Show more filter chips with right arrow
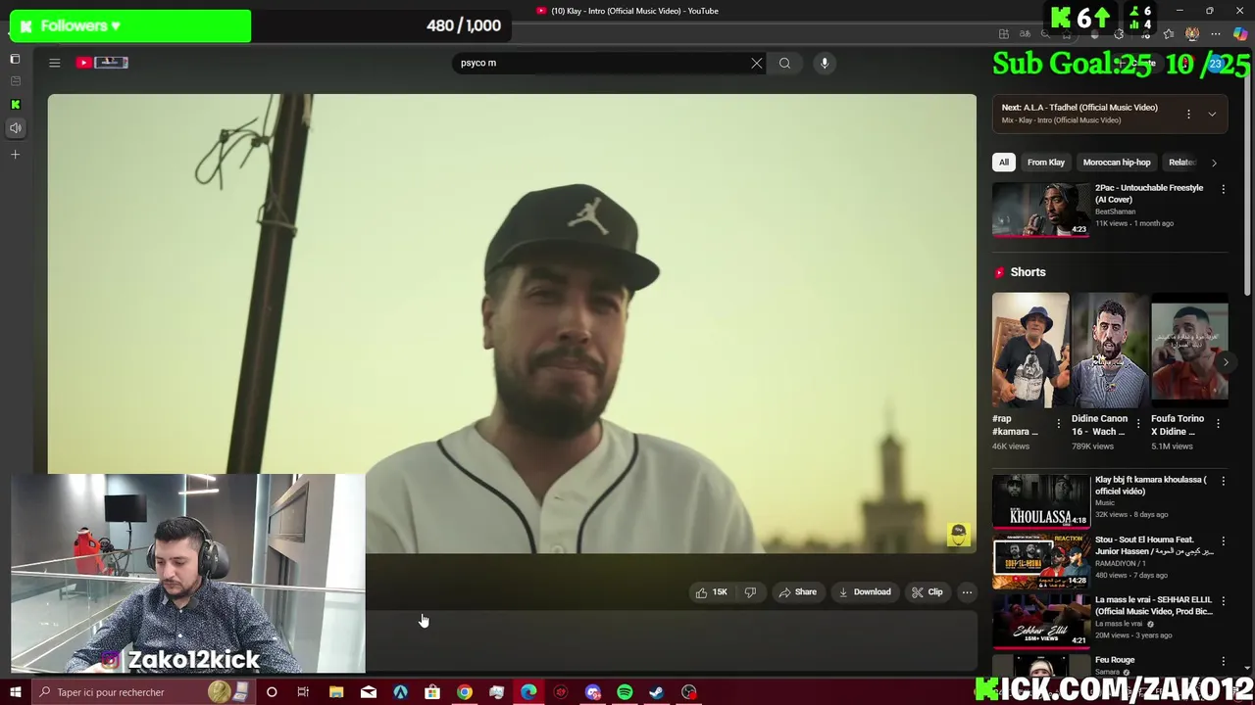This screenshot has height=705, width=1255. click(1214, 163)
